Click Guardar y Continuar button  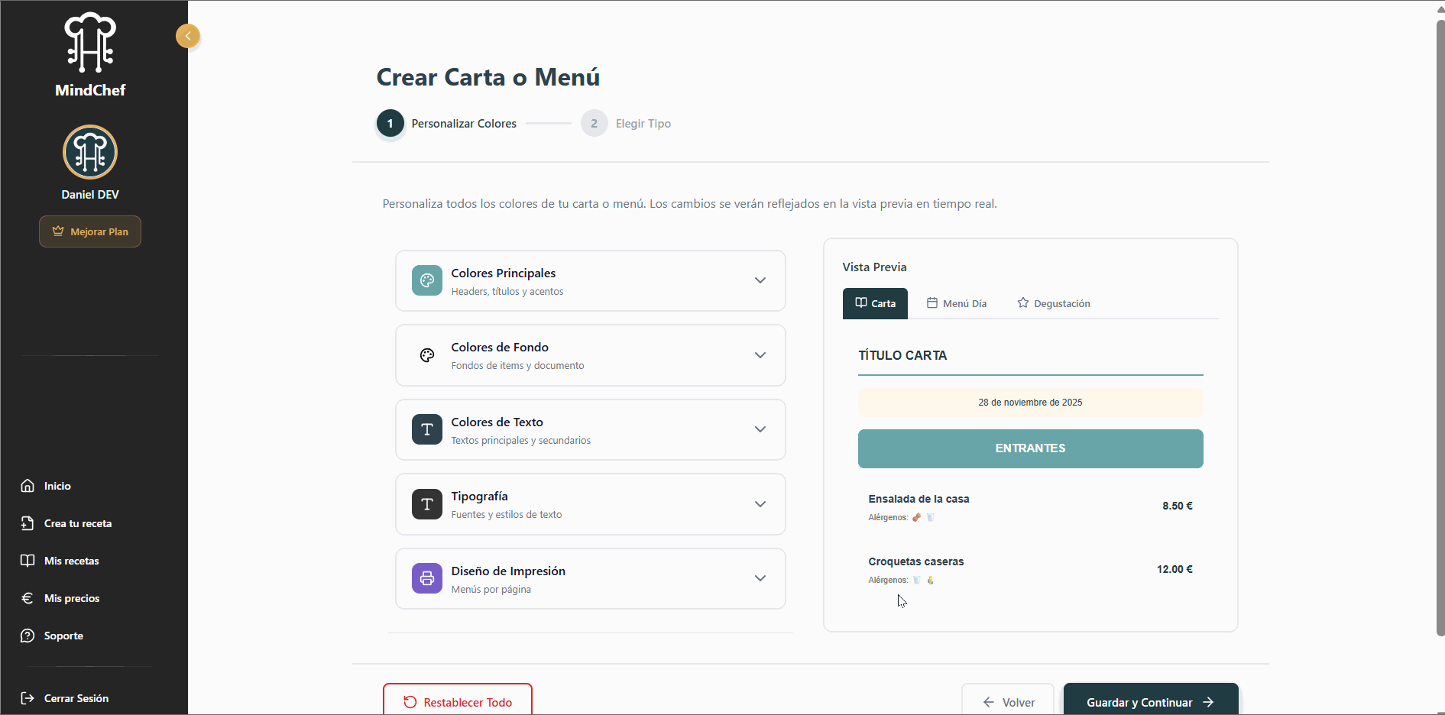click(1150, 701)
